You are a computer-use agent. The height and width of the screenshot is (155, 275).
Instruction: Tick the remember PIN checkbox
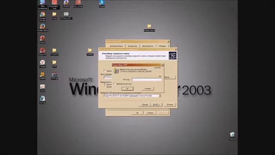coord(115,84)
